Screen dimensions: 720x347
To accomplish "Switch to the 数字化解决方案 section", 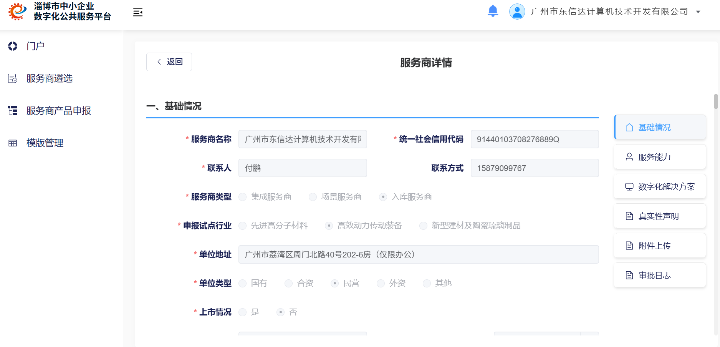I will click(x=660, y=186).
